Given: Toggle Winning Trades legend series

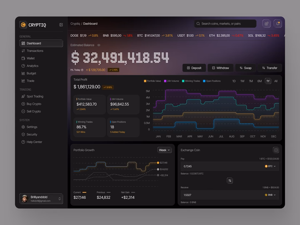Looking at the screenshot, I should pos(191,81).
